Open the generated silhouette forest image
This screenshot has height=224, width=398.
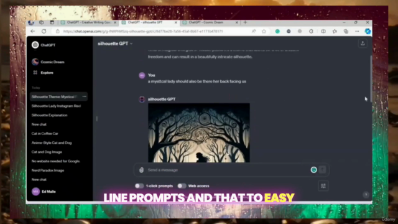coord(199,133)
